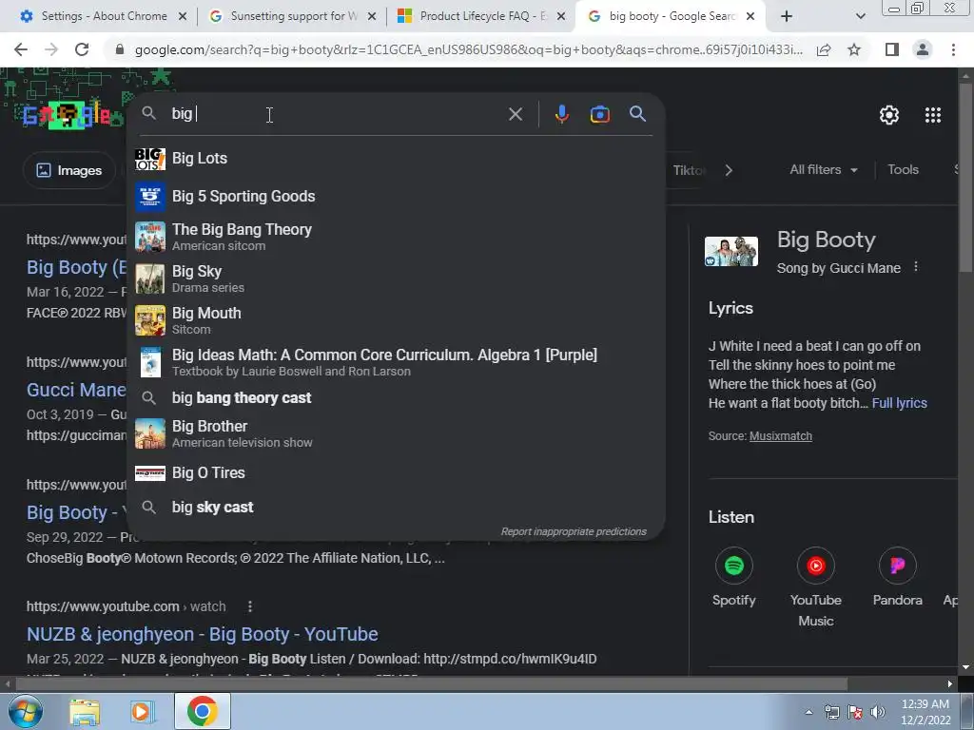Select Big Brother suggestion
974x730 pixels.
[x=396, y=433]
